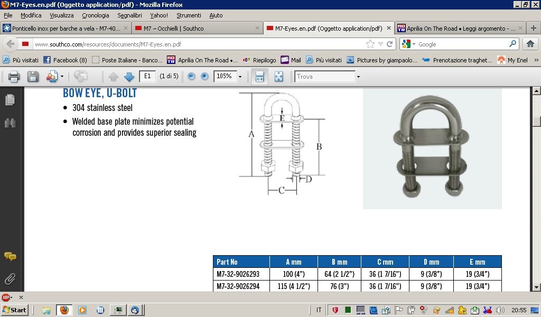The image size is (541, 317).
Task: Click the vertical scrollbar thumb
Action: point(537,122)
